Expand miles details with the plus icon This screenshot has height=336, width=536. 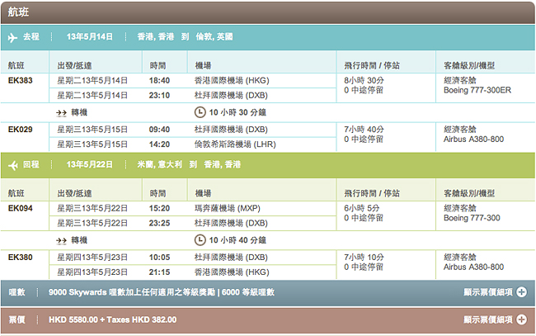pyautogui.click(x=521, y=292)
